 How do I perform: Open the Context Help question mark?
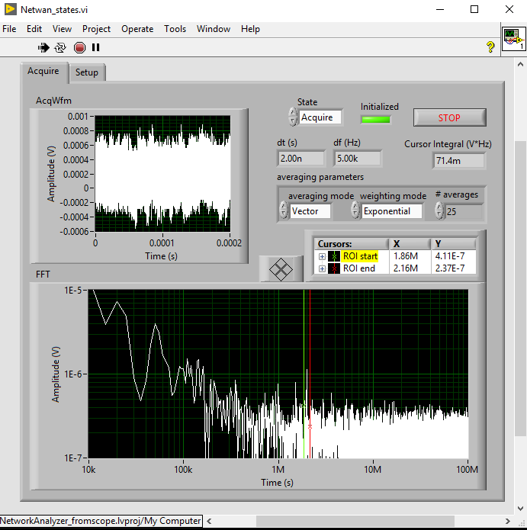[490, 47]
